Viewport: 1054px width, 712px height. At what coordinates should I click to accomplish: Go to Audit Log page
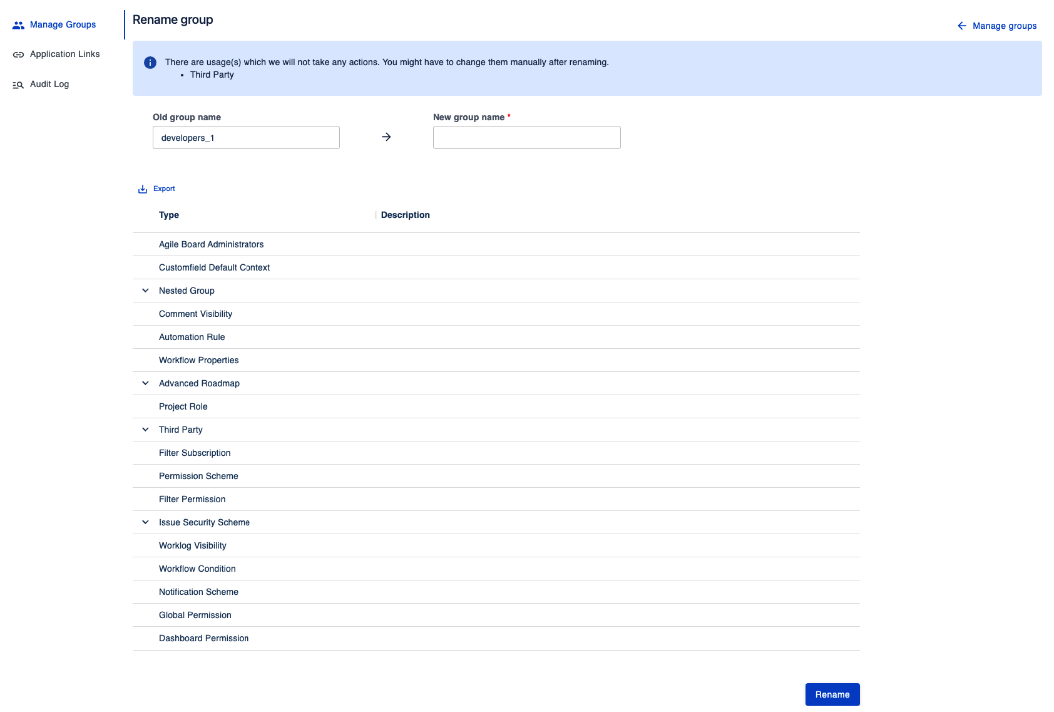(49, 85)
